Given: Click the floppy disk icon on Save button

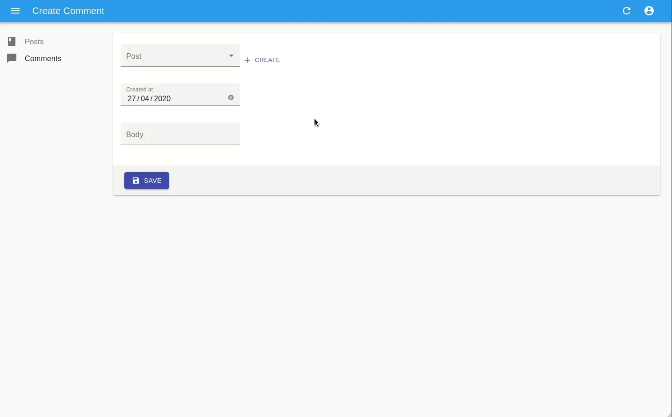Looking at the screenshot, I should click(x=136, y=181).
